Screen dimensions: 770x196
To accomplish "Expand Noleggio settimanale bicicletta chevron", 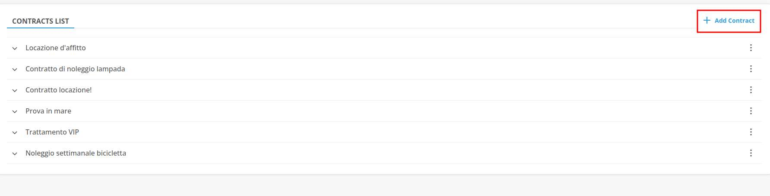I will click(15, 153).
